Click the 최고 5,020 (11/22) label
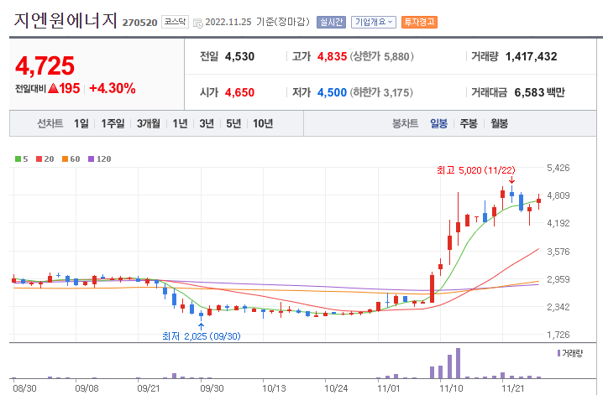The width and height of the screenshot is (603, 395). (x=475, y=170)
